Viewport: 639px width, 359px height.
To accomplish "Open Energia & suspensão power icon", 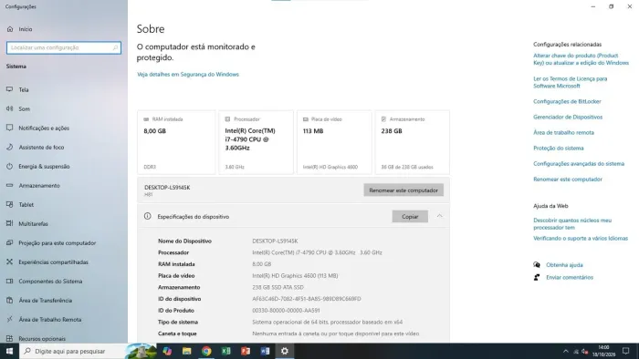I will [10, 166].
